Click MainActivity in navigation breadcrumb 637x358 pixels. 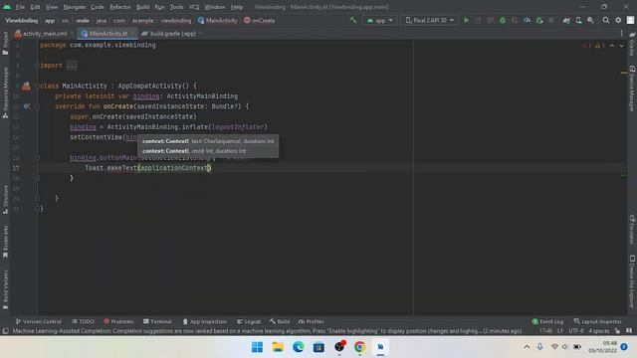coord(217,20)
